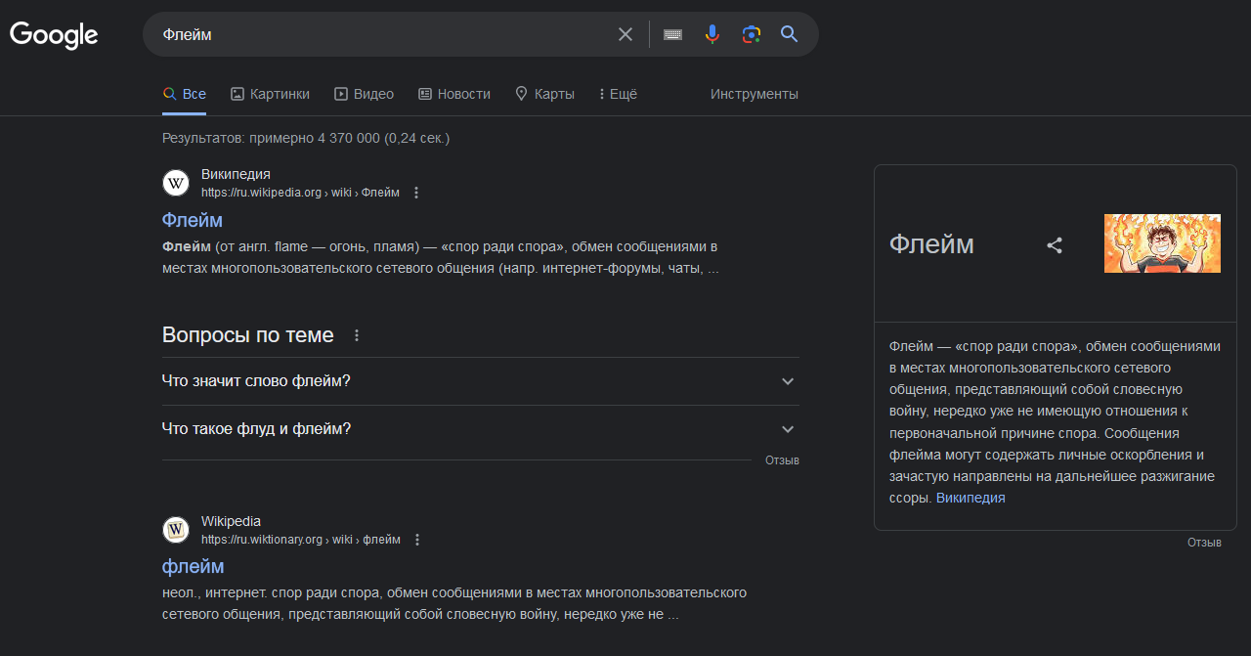
Task: Switch to the Новости tab
Action: click(x=454, y=94)
